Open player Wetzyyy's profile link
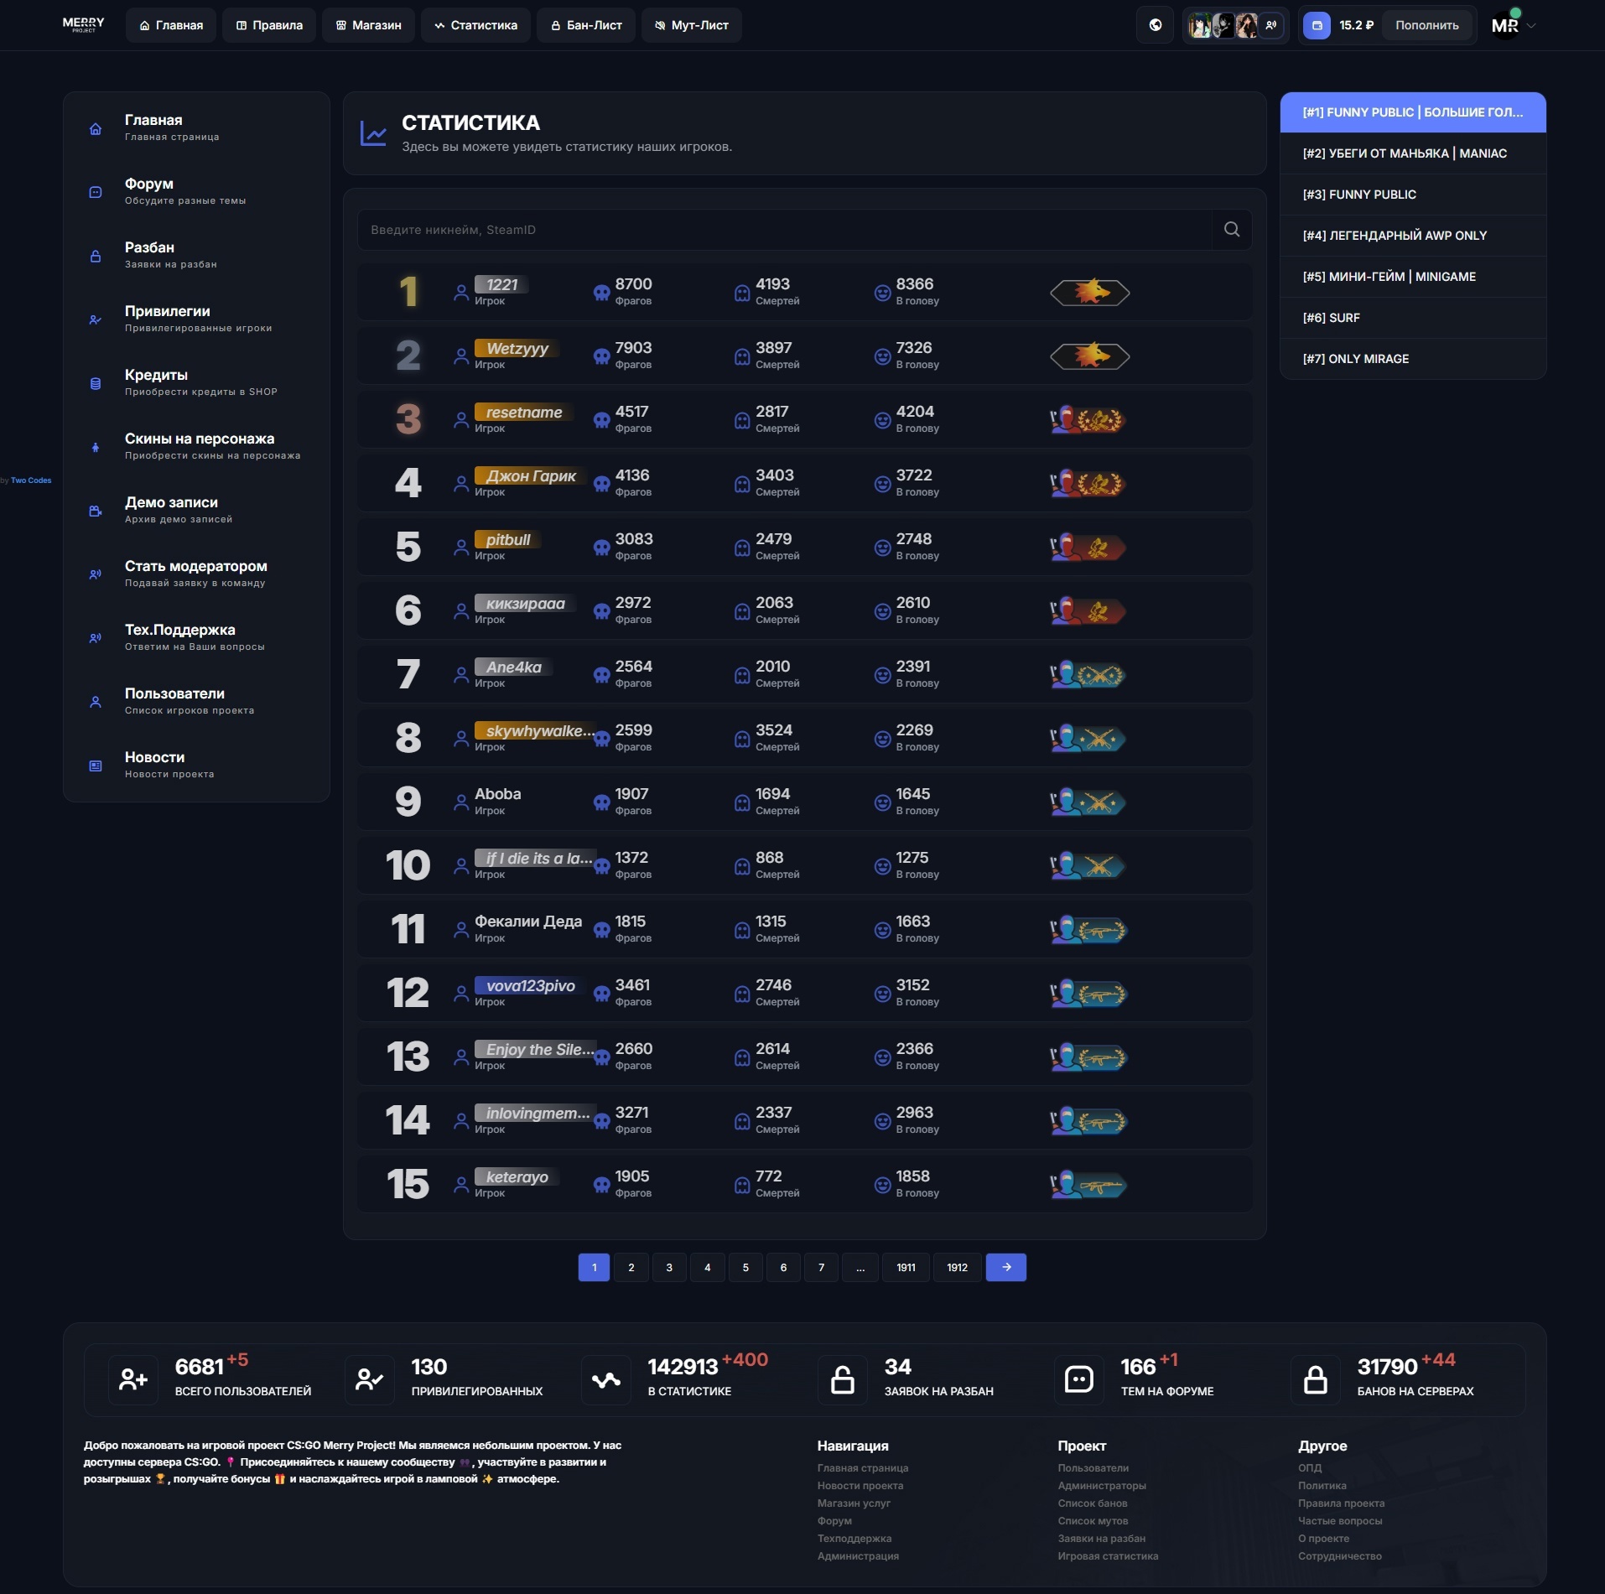1605x1594 pixels. point(517,349)
